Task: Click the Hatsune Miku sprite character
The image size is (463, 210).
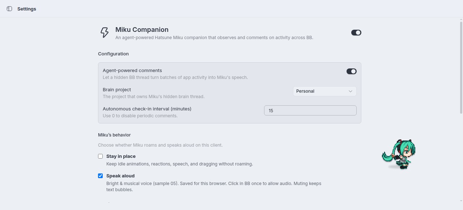Action: pyautogui.click(x=399, y=154)
